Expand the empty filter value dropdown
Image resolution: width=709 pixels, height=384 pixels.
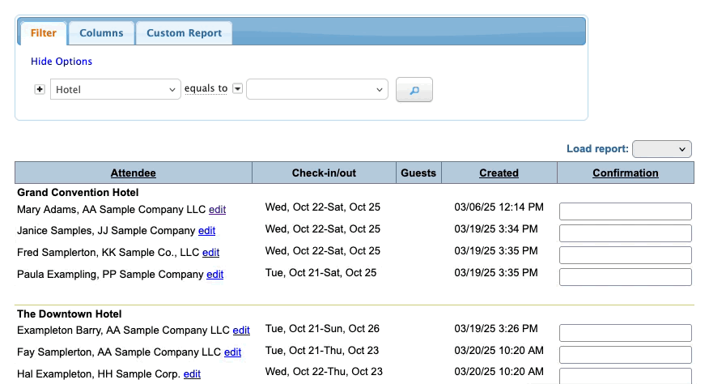(317, 89)
